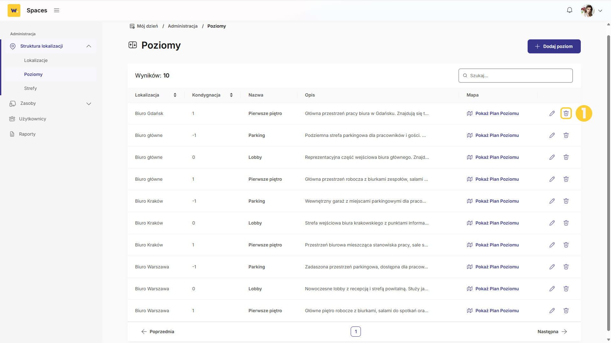Delete Biuro Gdańsk Pierwsze piętro row
Screen dimensions: 611x343
(566, 113)
